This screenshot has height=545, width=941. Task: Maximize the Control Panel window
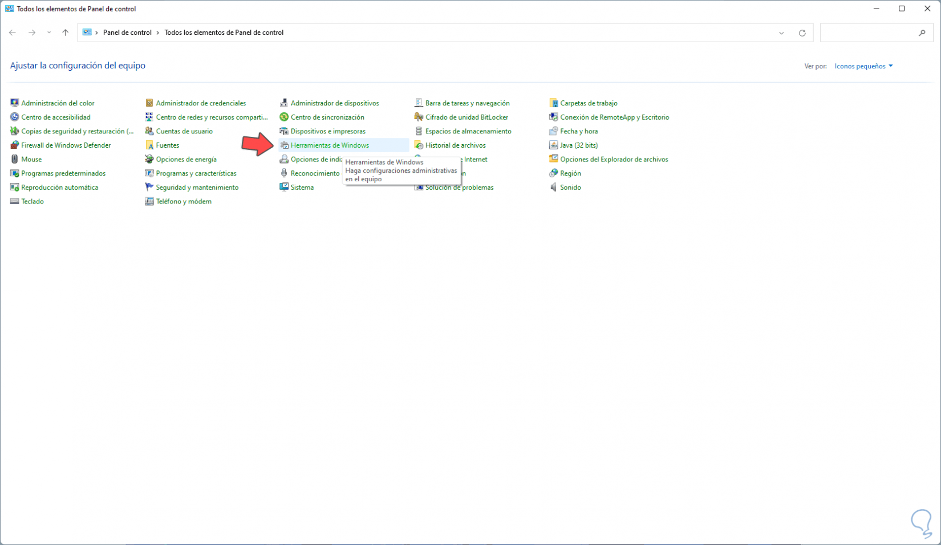[x=902, y=9]
